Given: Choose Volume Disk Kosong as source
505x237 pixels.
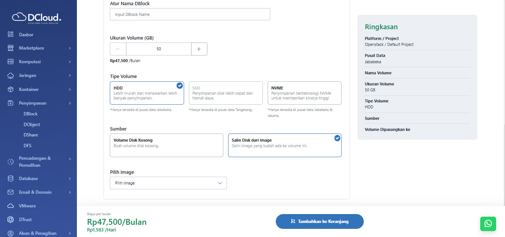Looking at the screenshot, I should click(166, 145).
